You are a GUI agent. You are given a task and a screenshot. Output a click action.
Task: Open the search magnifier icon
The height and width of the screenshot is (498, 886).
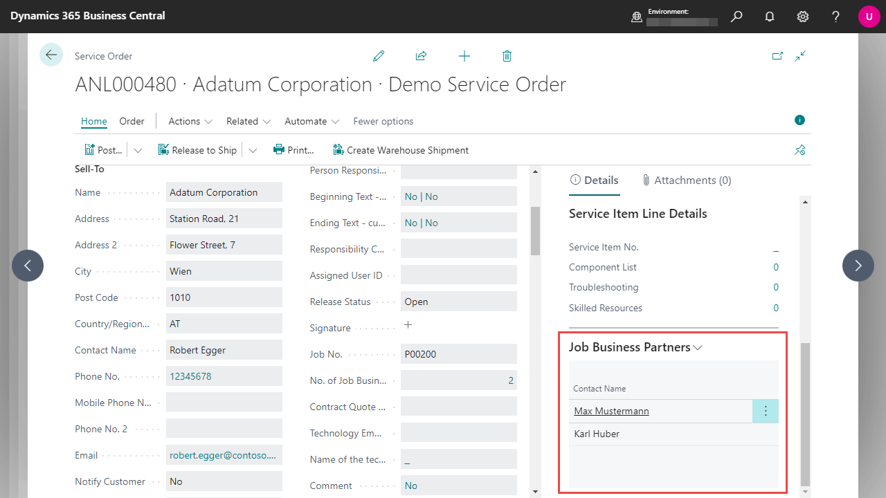click(x=736, y=17)
